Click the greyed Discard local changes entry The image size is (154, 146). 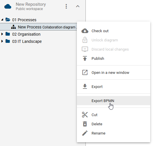(114, 49)
